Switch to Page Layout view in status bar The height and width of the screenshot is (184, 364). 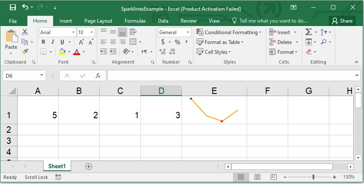pyautogui.click(x=257, y=177)
